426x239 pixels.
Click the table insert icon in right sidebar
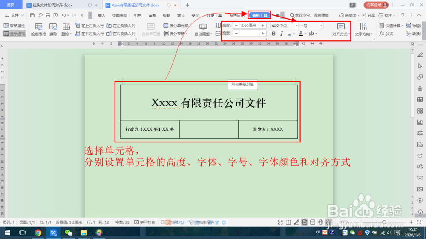click(x=420, y=100)
